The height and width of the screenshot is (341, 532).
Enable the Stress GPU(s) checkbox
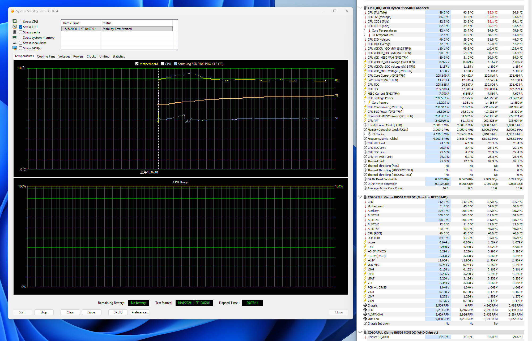pos(20,48)
